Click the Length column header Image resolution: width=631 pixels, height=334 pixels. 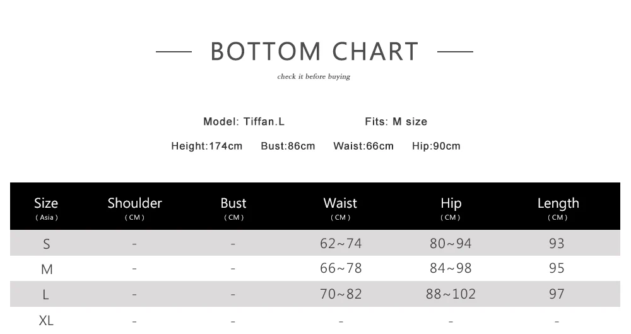558,203
